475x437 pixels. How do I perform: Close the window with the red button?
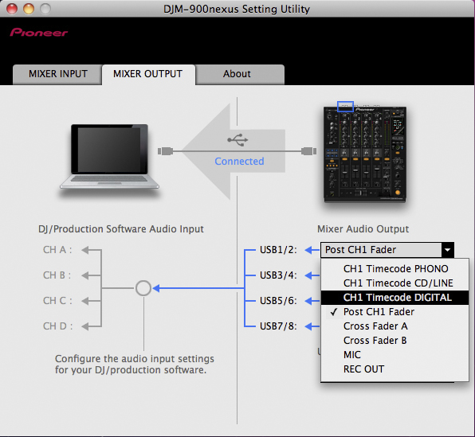coord(12,9)
